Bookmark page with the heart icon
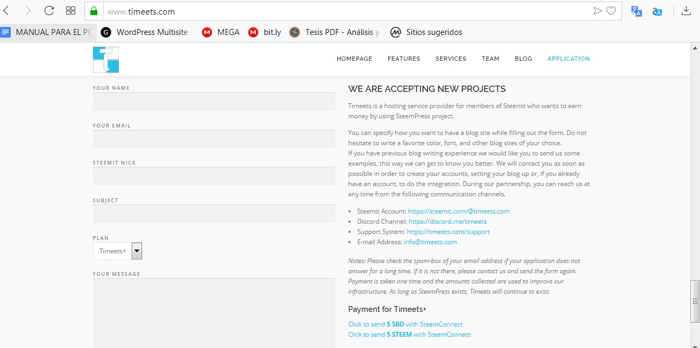 (x=611, y=11)
